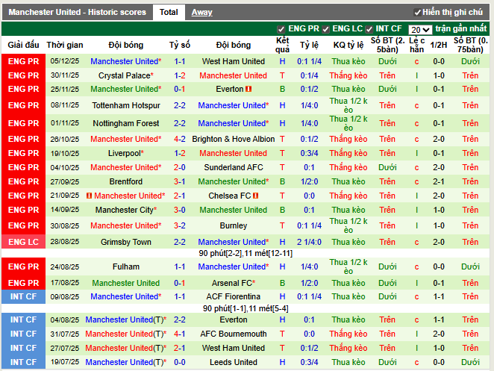Click odds 2 1/4:0 in Grimsby Town row
Image resolution: width=494 pixels, height=371 pixels.
[309, 242]
